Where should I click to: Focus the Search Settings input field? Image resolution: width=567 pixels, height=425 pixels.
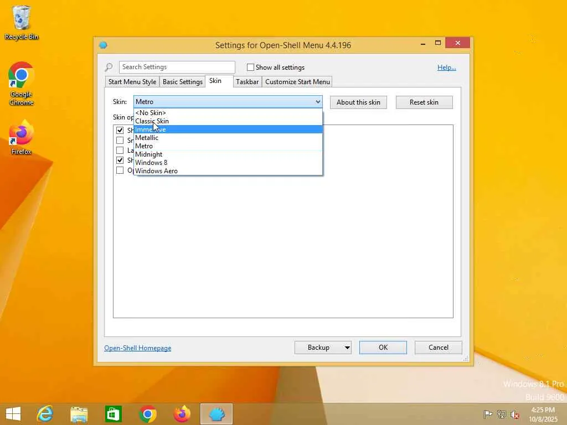pyautogui.click(x=177, y=67)
